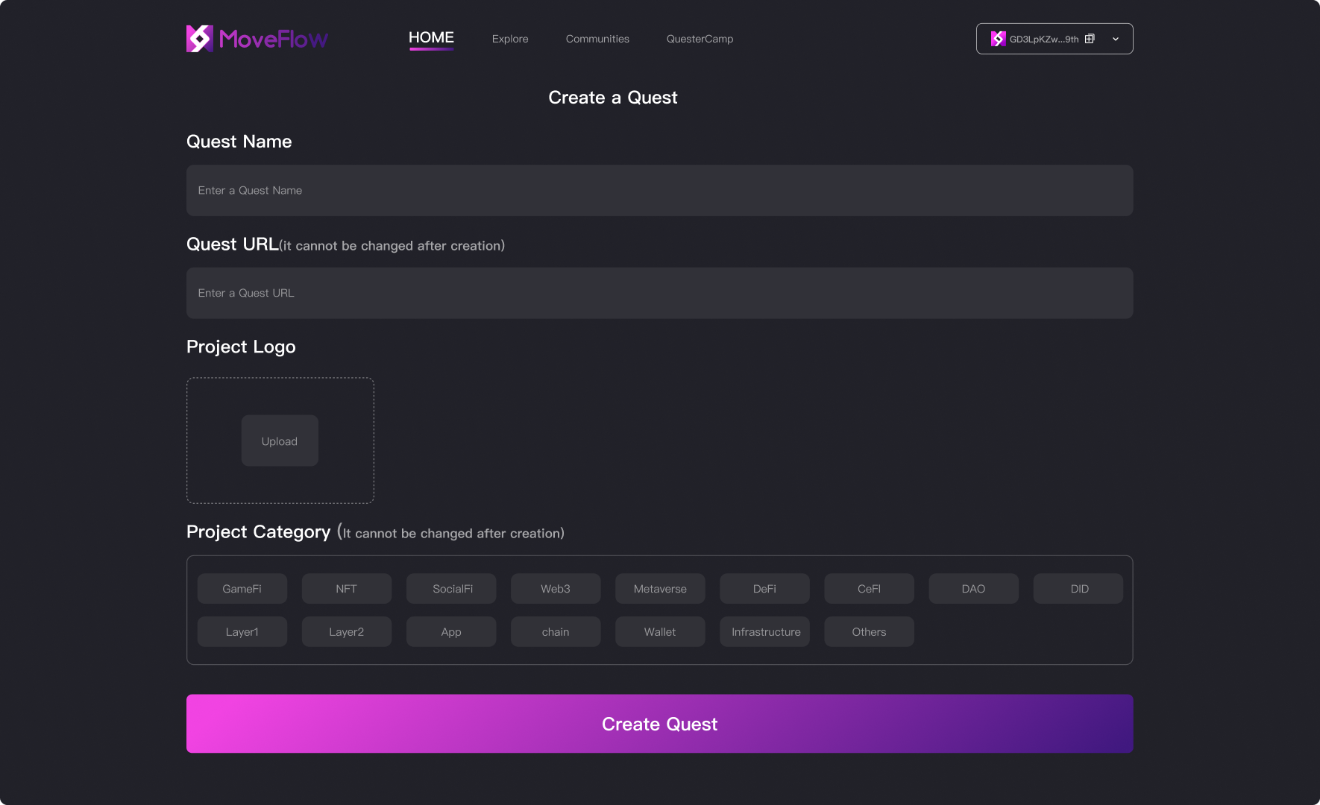Focus the Quest Name input field
The height and width of the screenshot is (805, 1320).
[660, 191]
